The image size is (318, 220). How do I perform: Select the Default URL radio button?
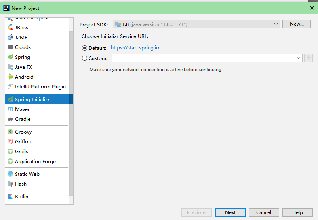pyautogui.click(x=85, y=48)
